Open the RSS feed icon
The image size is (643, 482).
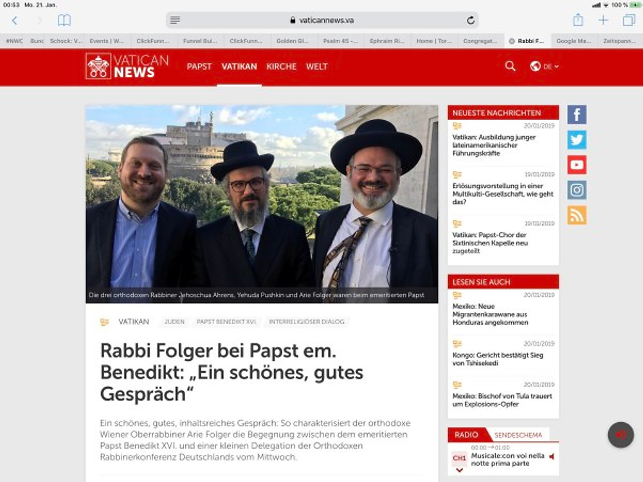pyautogui.click(x=577, y=215)
